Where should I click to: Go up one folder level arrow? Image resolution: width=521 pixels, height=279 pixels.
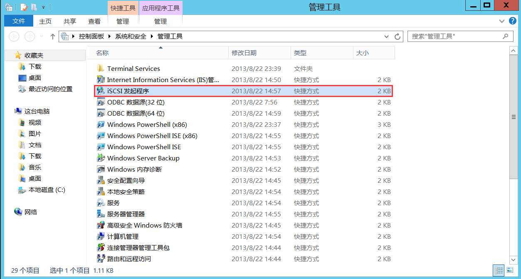point(52,36)
